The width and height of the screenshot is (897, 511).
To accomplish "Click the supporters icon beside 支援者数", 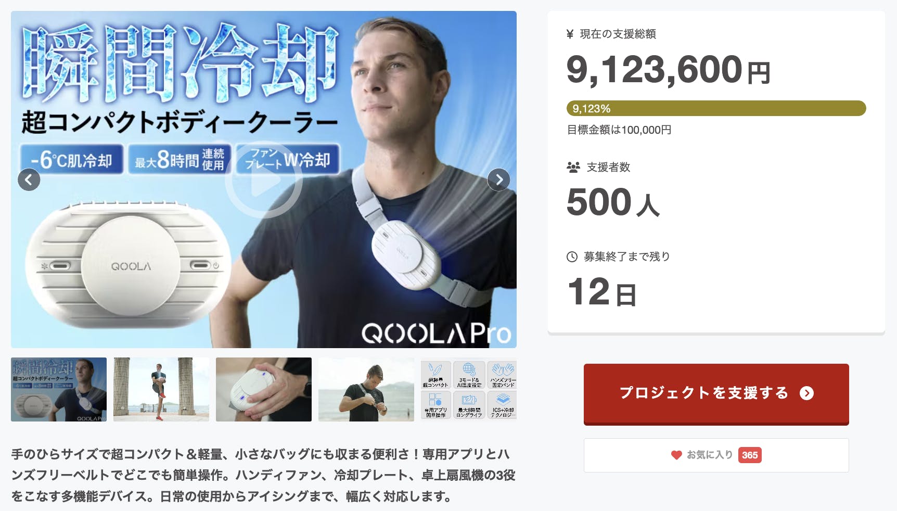I will [x=573, y=168].
